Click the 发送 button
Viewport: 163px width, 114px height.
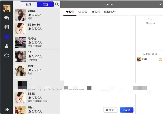pos(127,110)
